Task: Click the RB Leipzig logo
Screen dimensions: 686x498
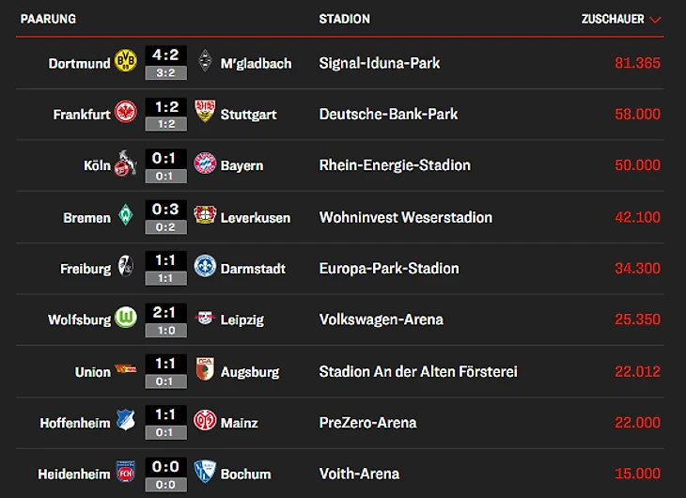Action: pos(205,319)
